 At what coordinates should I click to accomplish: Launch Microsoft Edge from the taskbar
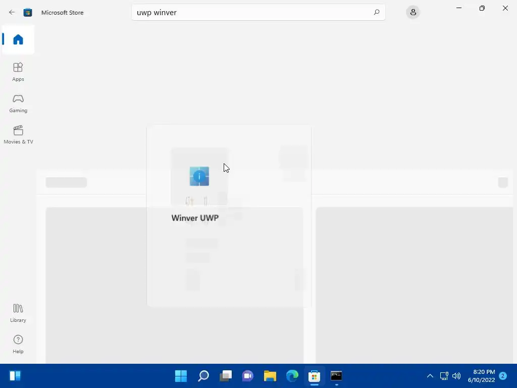pos(292,376)
